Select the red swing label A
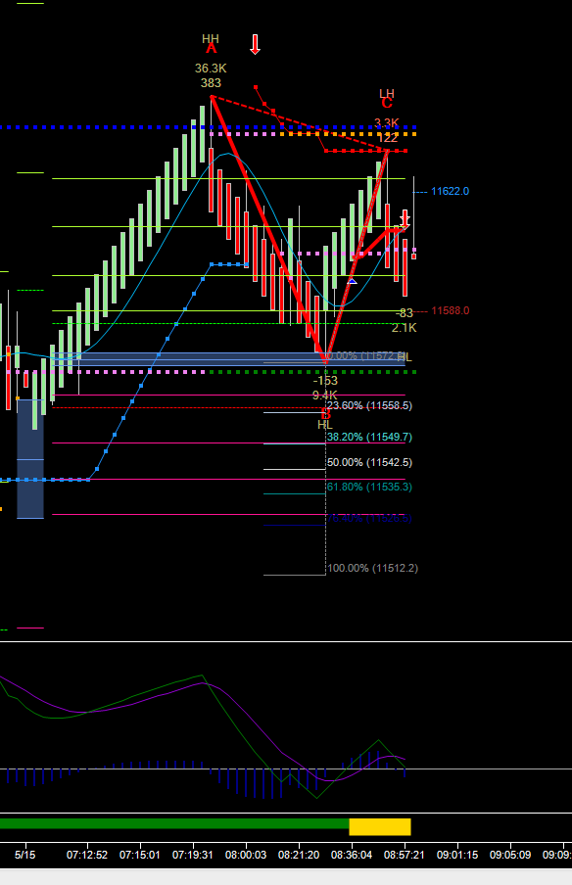The image size is (572, 885). pyautogui.click(x=211, y=49)
